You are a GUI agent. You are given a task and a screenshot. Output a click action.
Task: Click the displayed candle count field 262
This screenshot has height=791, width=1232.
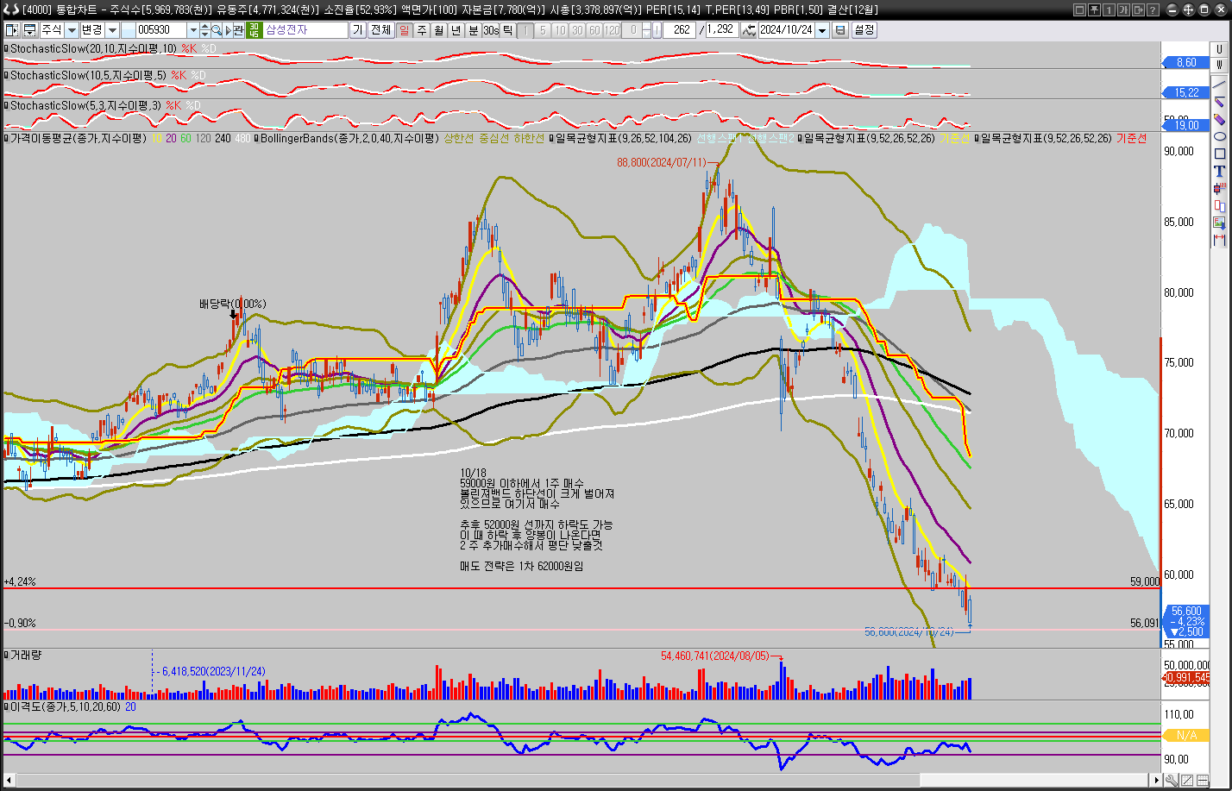[x=679, y=30]
